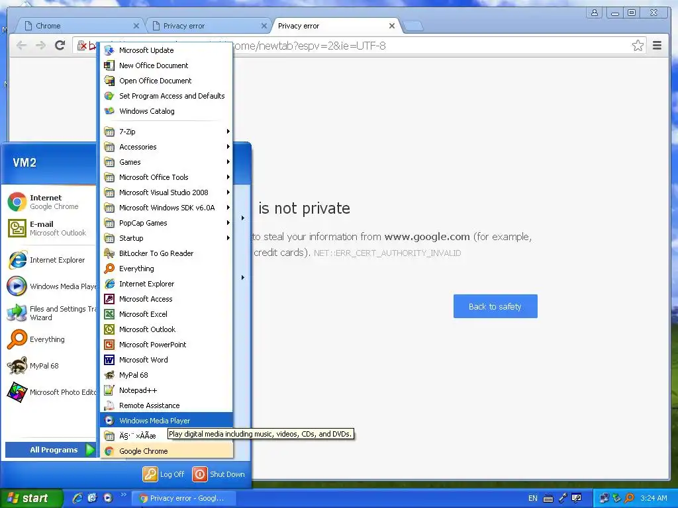The width and height of the screenshot is (678, 508).
Task: Start Microsoft Excel
Action: pos(166,314)
